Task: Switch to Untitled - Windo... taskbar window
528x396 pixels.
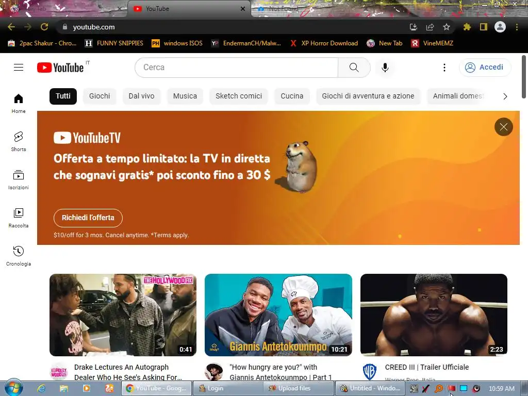Action: click(x=370, y=388)
